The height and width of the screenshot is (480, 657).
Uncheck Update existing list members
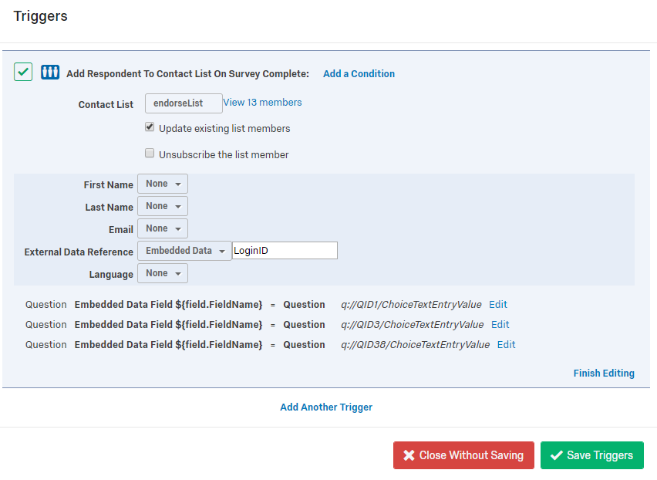tap(150, 127)
